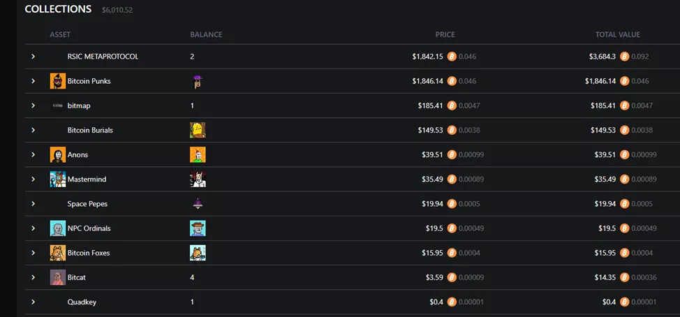Sort by the Balance column header
Screen dimensions: 680x317
(206, 34)
